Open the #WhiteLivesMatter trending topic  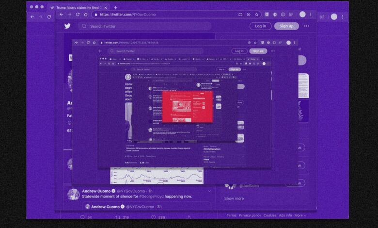[212, 149]
